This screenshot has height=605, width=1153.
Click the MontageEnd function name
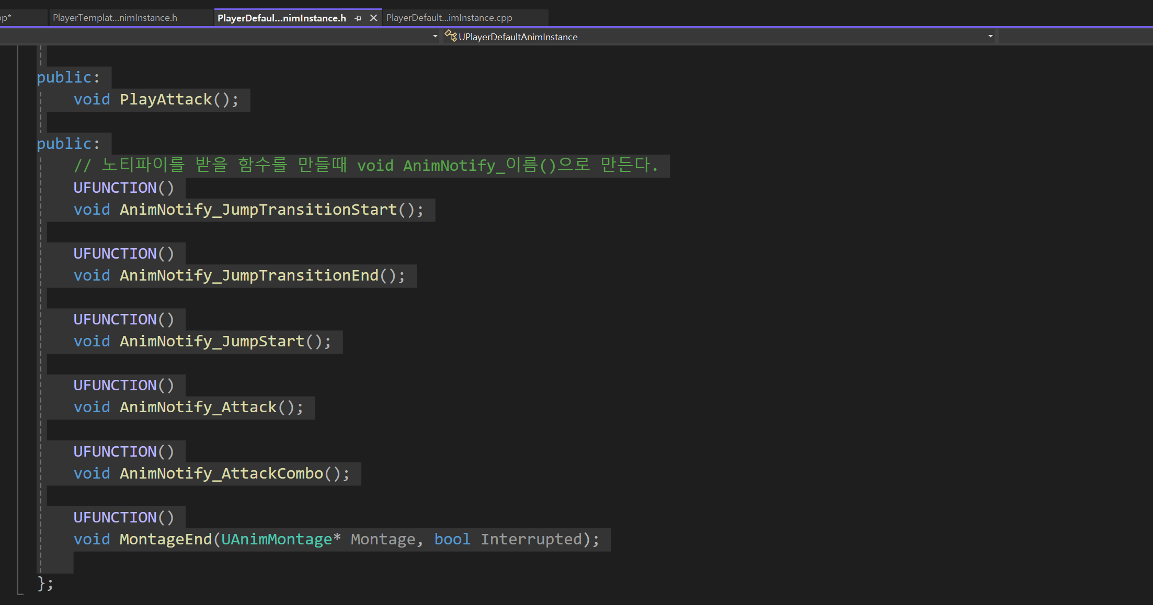165,539
